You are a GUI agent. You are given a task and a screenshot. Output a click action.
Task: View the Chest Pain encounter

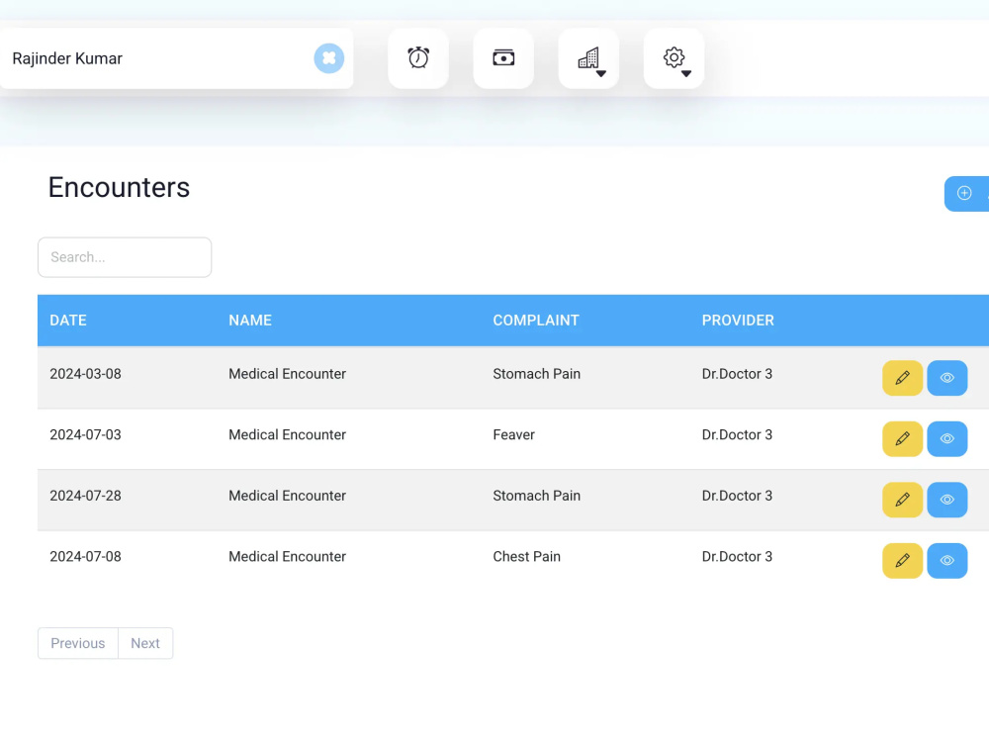946,560
